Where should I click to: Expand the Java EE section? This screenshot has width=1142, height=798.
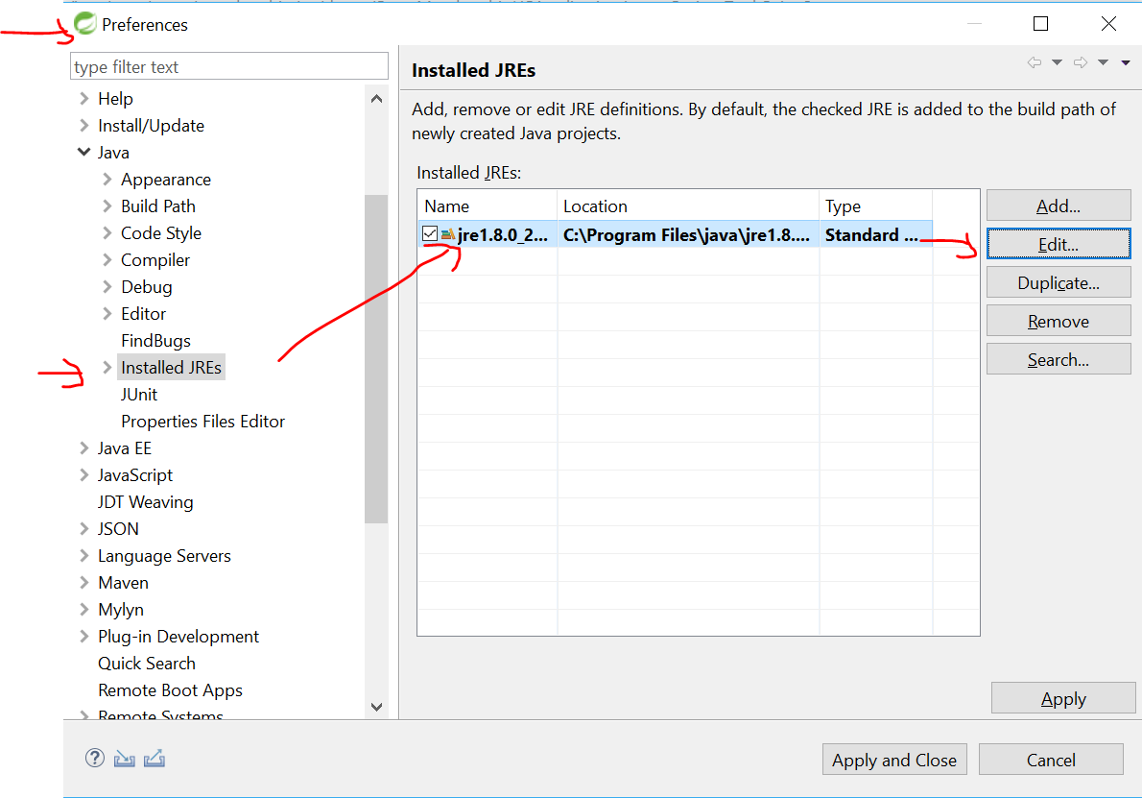(83, 447)
